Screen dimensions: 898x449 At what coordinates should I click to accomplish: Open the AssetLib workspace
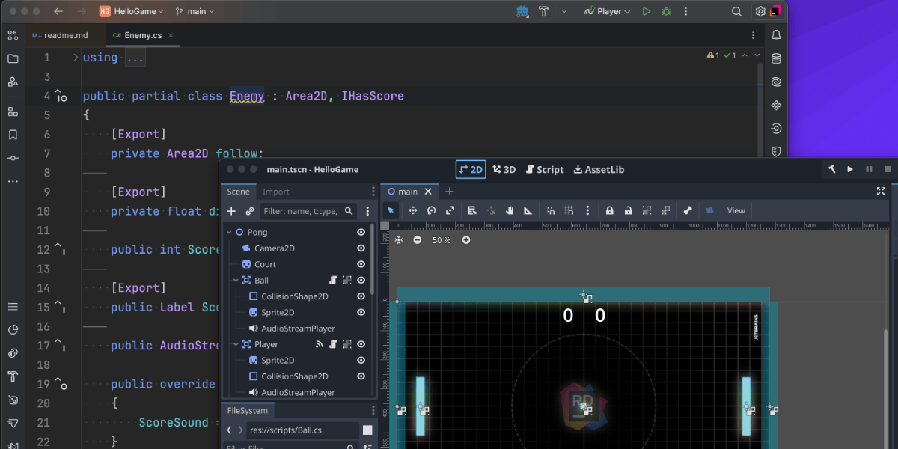(x=599, y=170)
